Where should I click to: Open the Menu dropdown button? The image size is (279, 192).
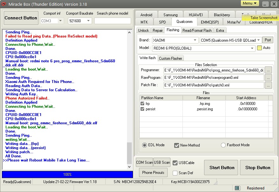pos(250,3)
